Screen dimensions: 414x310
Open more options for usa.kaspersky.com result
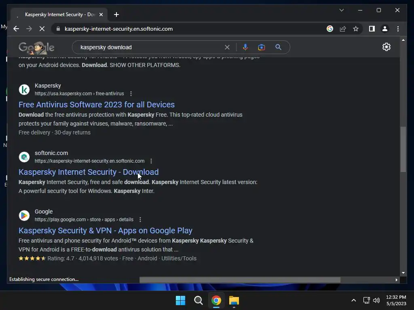click(x=131, y=94)
